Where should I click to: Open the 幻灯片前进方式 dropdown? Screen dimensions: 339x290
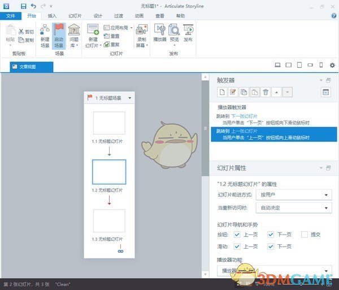point(294,195)
